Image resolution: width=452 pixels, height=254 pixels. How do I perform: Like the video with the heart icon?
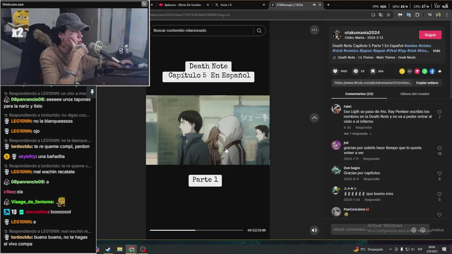(x=335, y=71)
